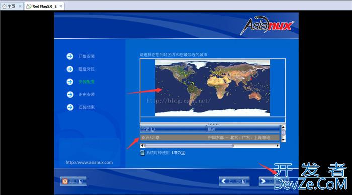This screenshot has width=352, height=195.
Task: Click the timezone list scroll-down arrow
Action: tap(283, 140)
